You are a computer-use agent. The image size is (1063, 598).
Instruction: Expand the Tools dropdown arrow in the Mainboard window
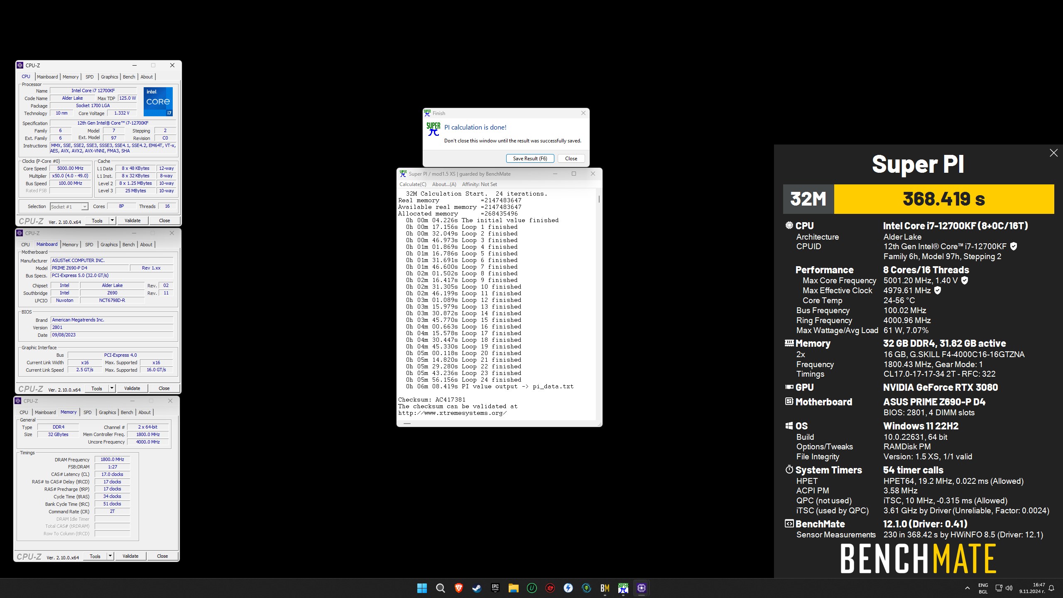tap(112, 388)
